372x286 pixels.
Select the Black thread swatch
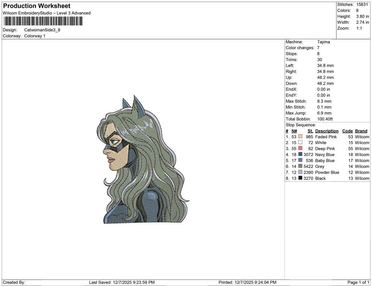click(x=300, y=178)
